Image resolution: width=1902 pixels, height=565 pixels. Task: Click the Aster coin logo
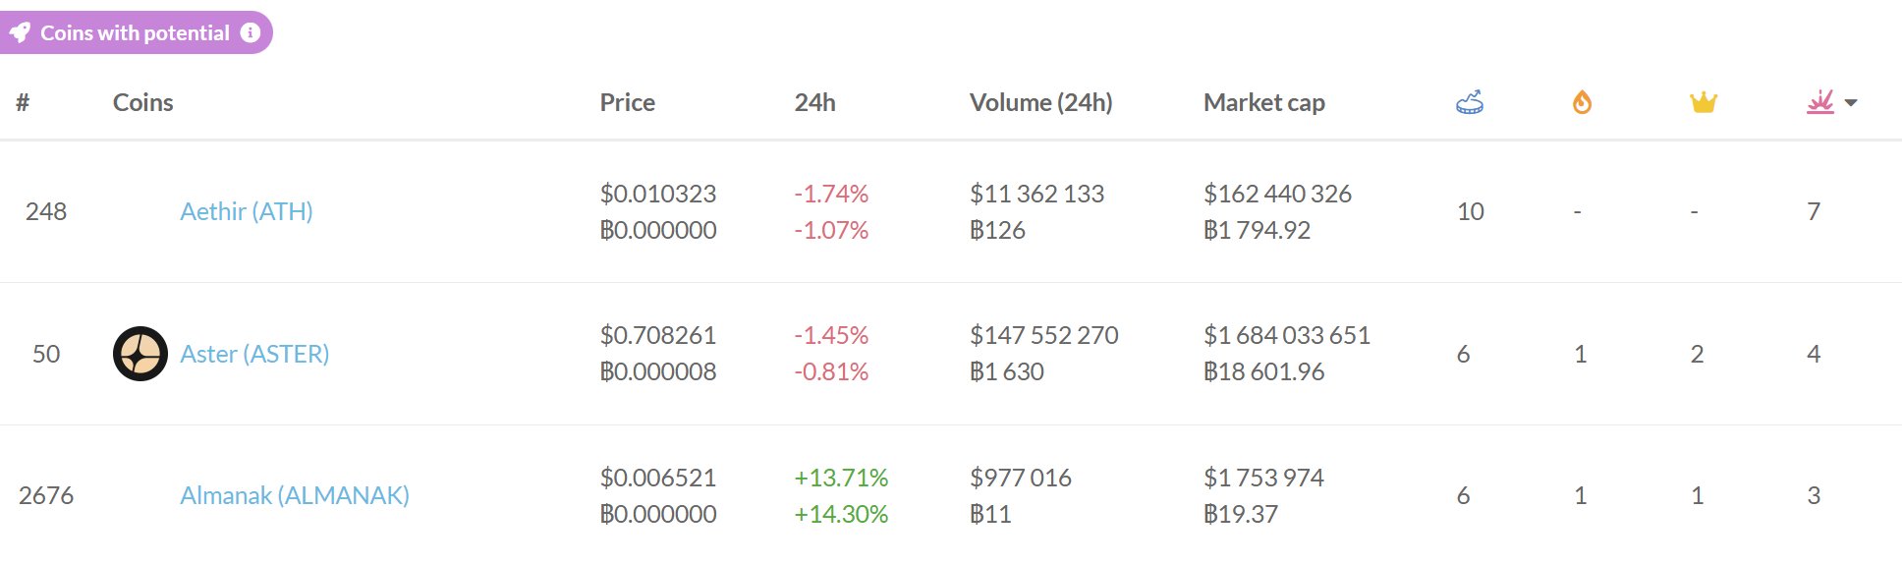pos(140,354)
